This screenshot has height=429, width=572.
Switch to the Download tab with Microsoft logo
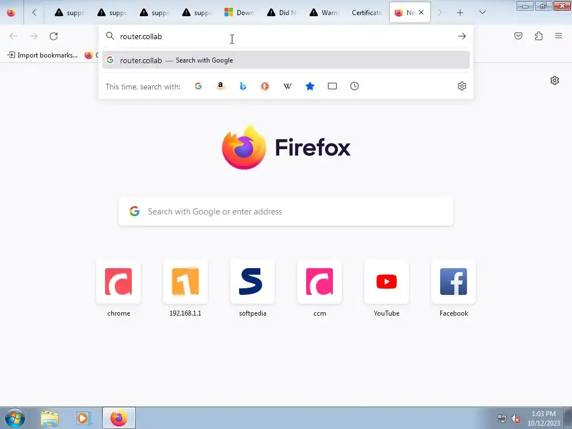[240, 12]
